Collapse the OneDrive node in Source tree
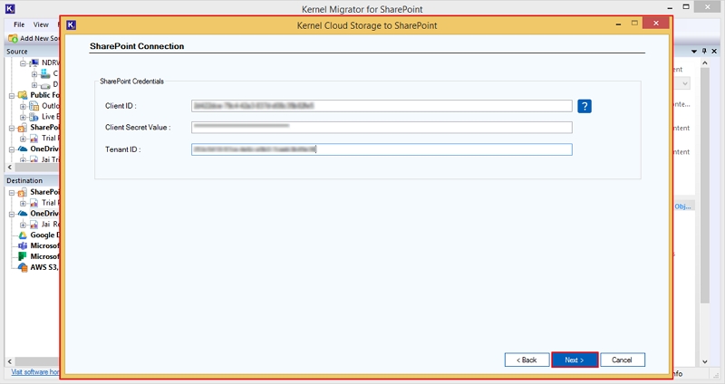The image size is (725, 384). tap(12, 149)
